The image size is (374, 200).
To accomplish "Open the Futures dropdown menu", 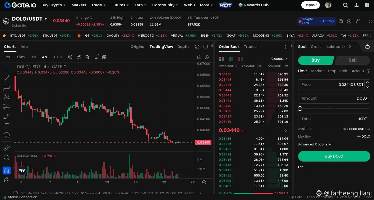I will tap(120, 5).
